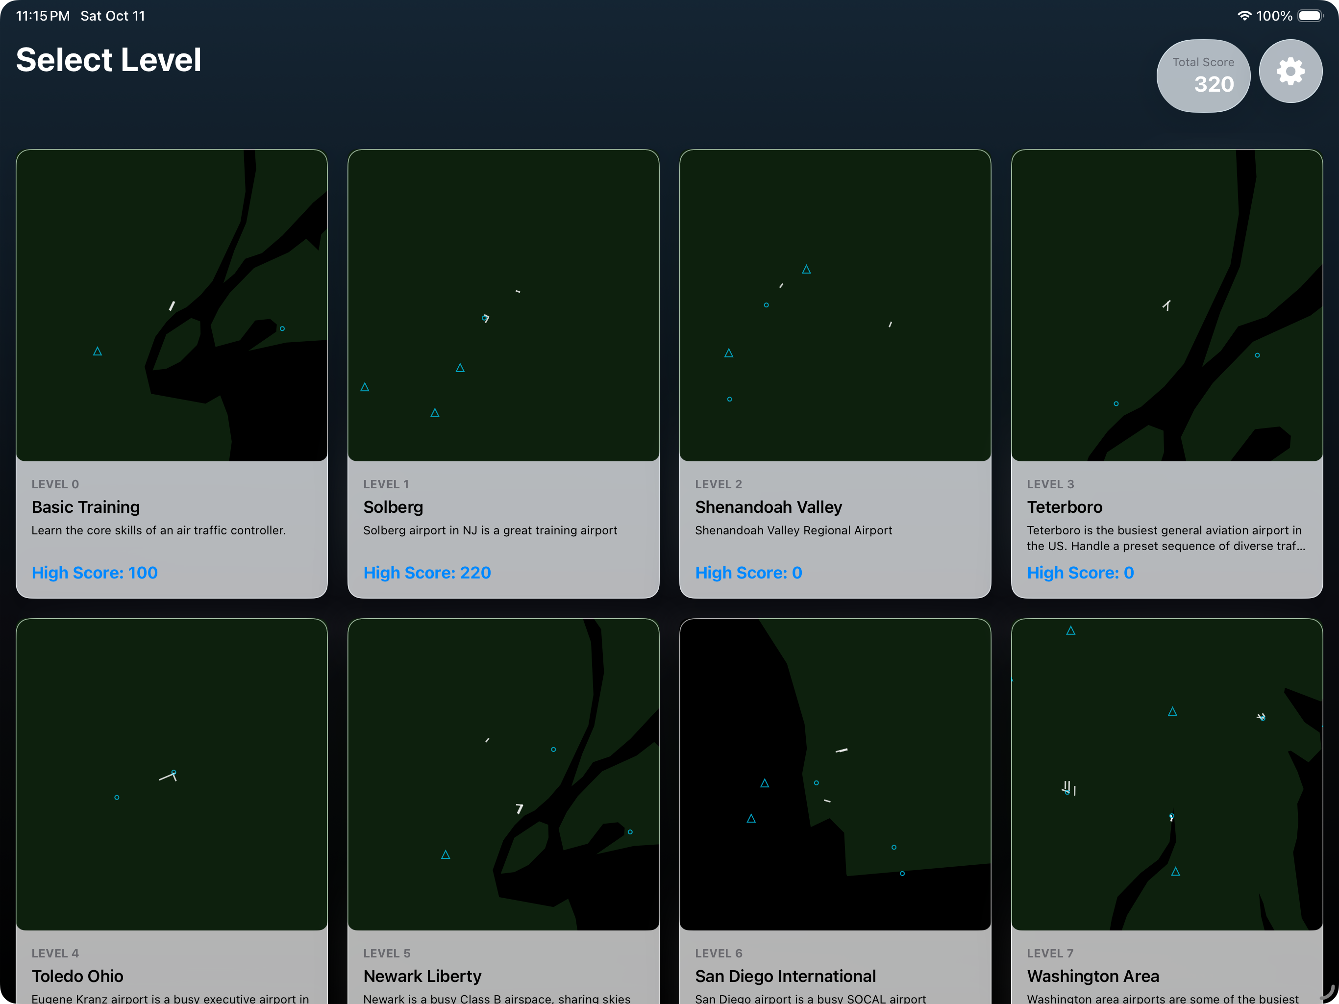Click the Teterboro description text
1339x1004 pixels.
point(1165,538)
